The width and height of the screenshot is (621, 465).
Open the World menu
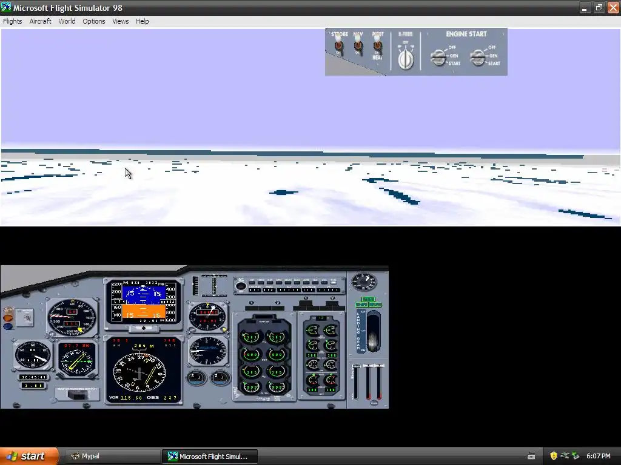tap(67, 21)
